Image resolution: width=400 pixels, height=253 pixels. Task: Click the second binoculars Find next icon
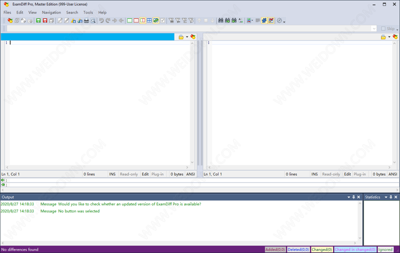click(x=227, y=21)
